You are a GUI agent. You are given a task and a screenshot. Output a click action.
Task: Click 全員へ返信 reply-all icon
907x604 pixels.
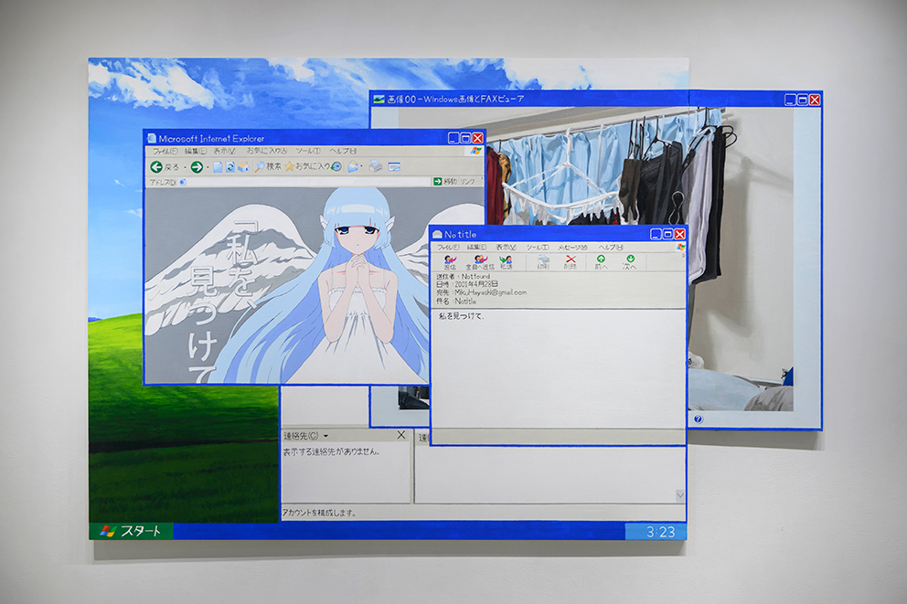pyautogui.click(x=479, y=262)
